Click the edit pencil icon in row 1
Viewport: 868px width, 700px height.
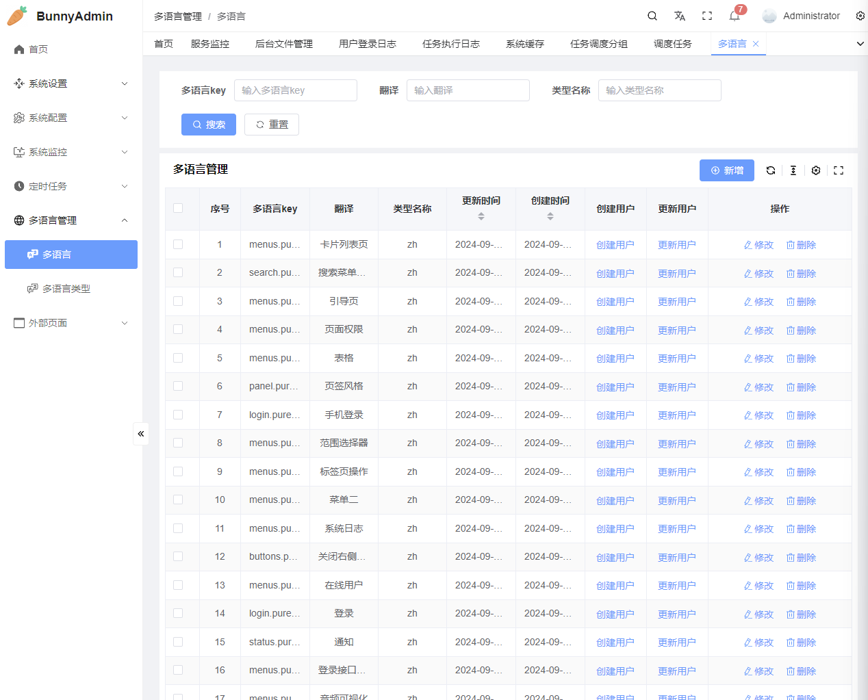[x=748, y=245]
